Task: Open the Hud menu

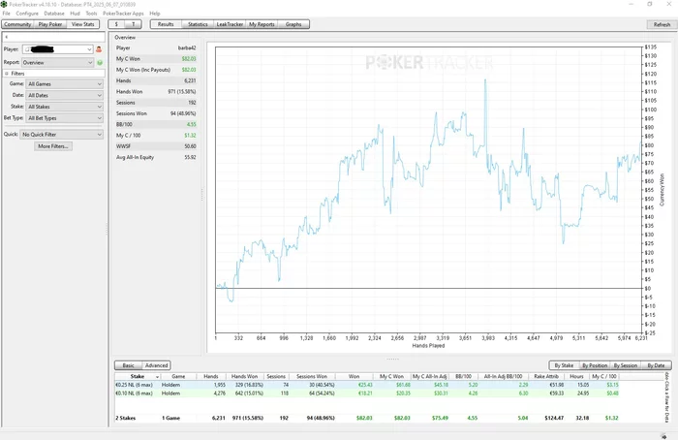Action: [x=76, y=14]
